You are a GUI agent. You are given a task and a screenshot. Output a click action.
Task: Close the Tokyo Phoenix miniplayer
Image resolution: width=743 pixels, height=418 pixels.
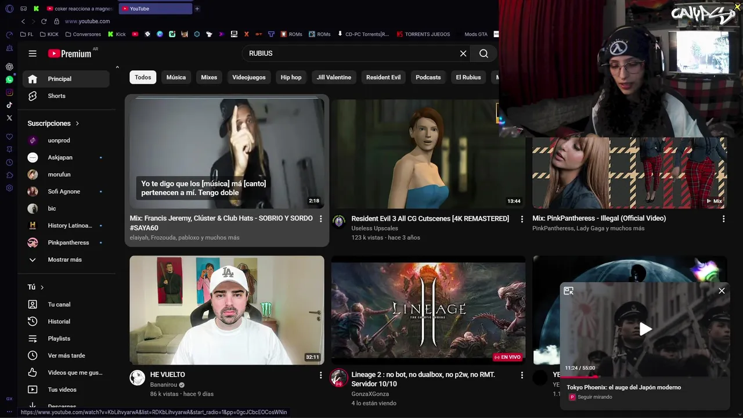(x=722, y=291)
